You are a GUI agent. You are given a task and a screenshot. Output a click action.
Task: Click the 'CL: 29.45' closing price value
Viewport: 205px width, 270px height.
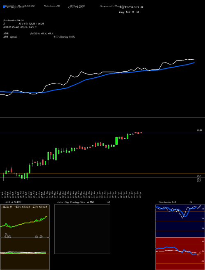(75, 7)
